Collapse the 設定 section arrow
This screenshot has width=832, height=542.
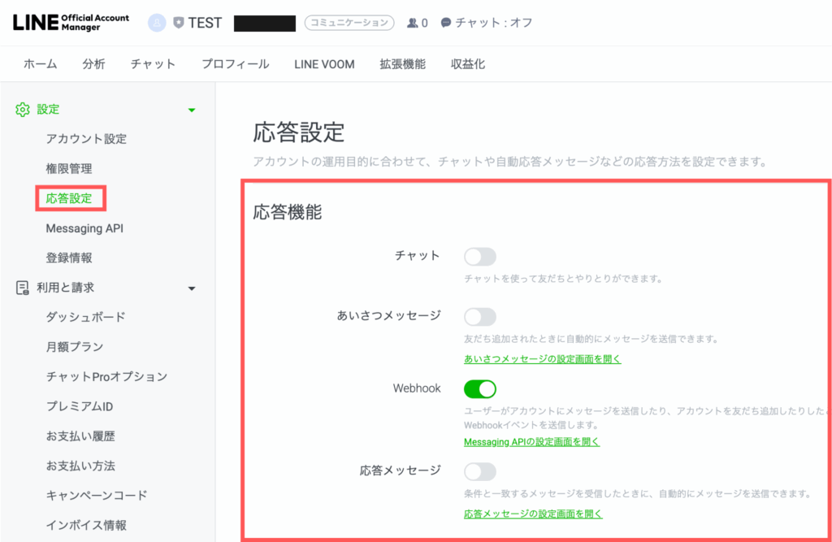[192, 110]
